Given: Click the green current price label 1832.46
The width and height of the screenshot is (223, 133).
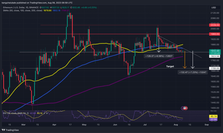Looking at the screenshot, I should coord(215,51).
